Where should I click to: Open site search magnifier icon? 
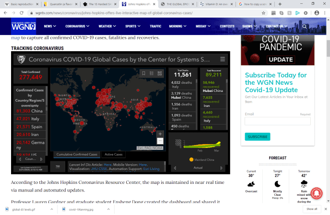pyautogui.click(x=305, y=26)
